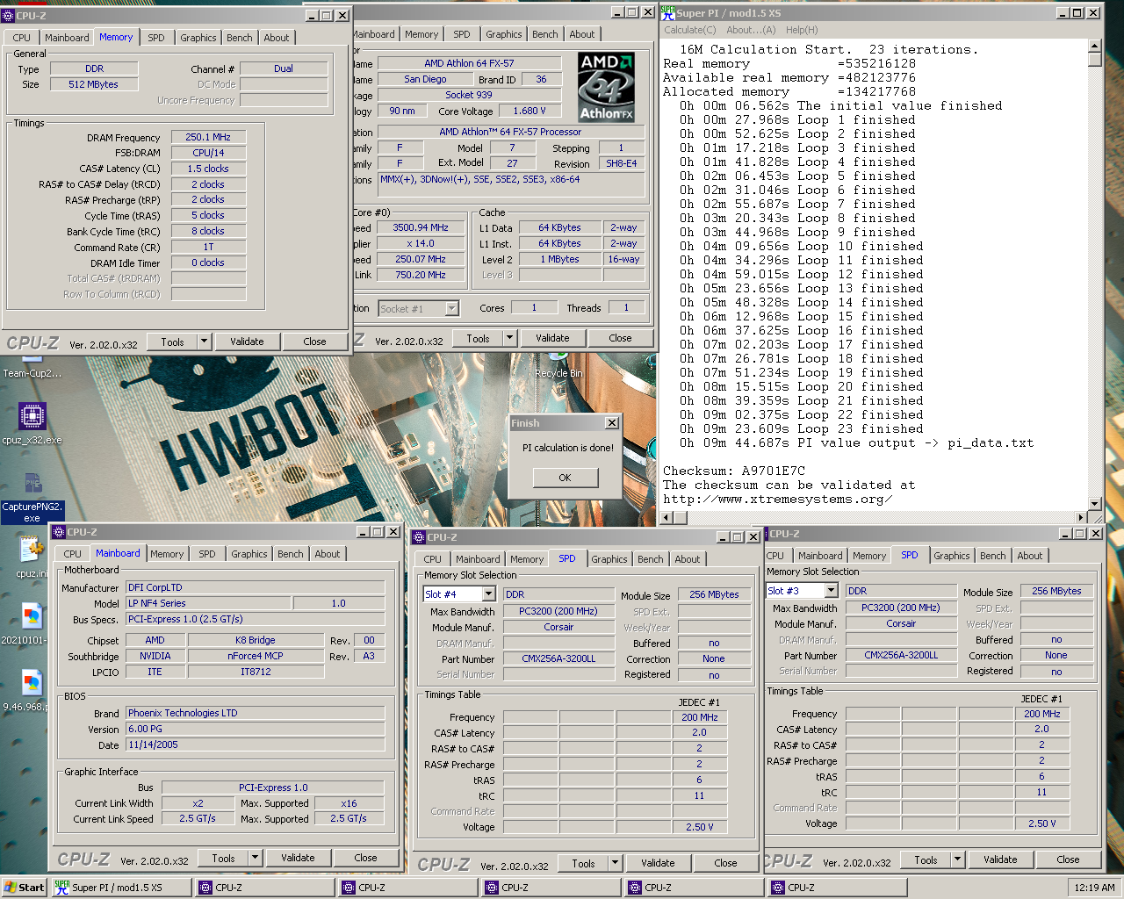The height and width of the screenshot is (899, 1124).
Task: Open Calculate menu in Super PI
Action: point(689,30)
